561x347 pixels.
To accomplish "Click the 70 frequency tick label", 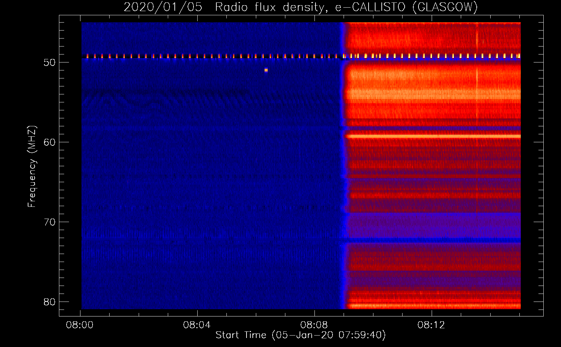I will 50,222.
